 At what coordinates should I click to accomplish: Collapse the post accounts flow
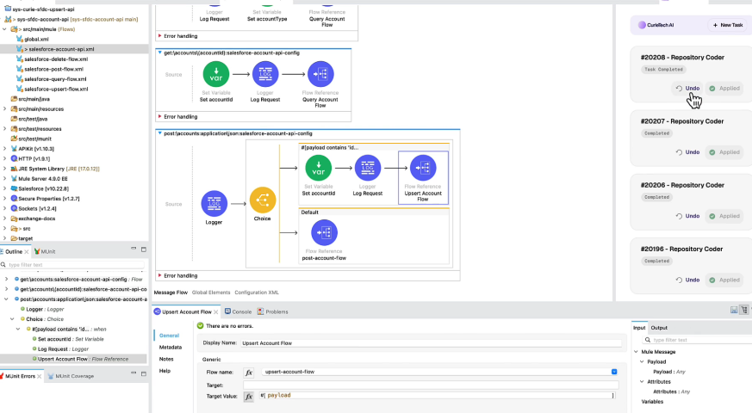(x=159, y=133)
